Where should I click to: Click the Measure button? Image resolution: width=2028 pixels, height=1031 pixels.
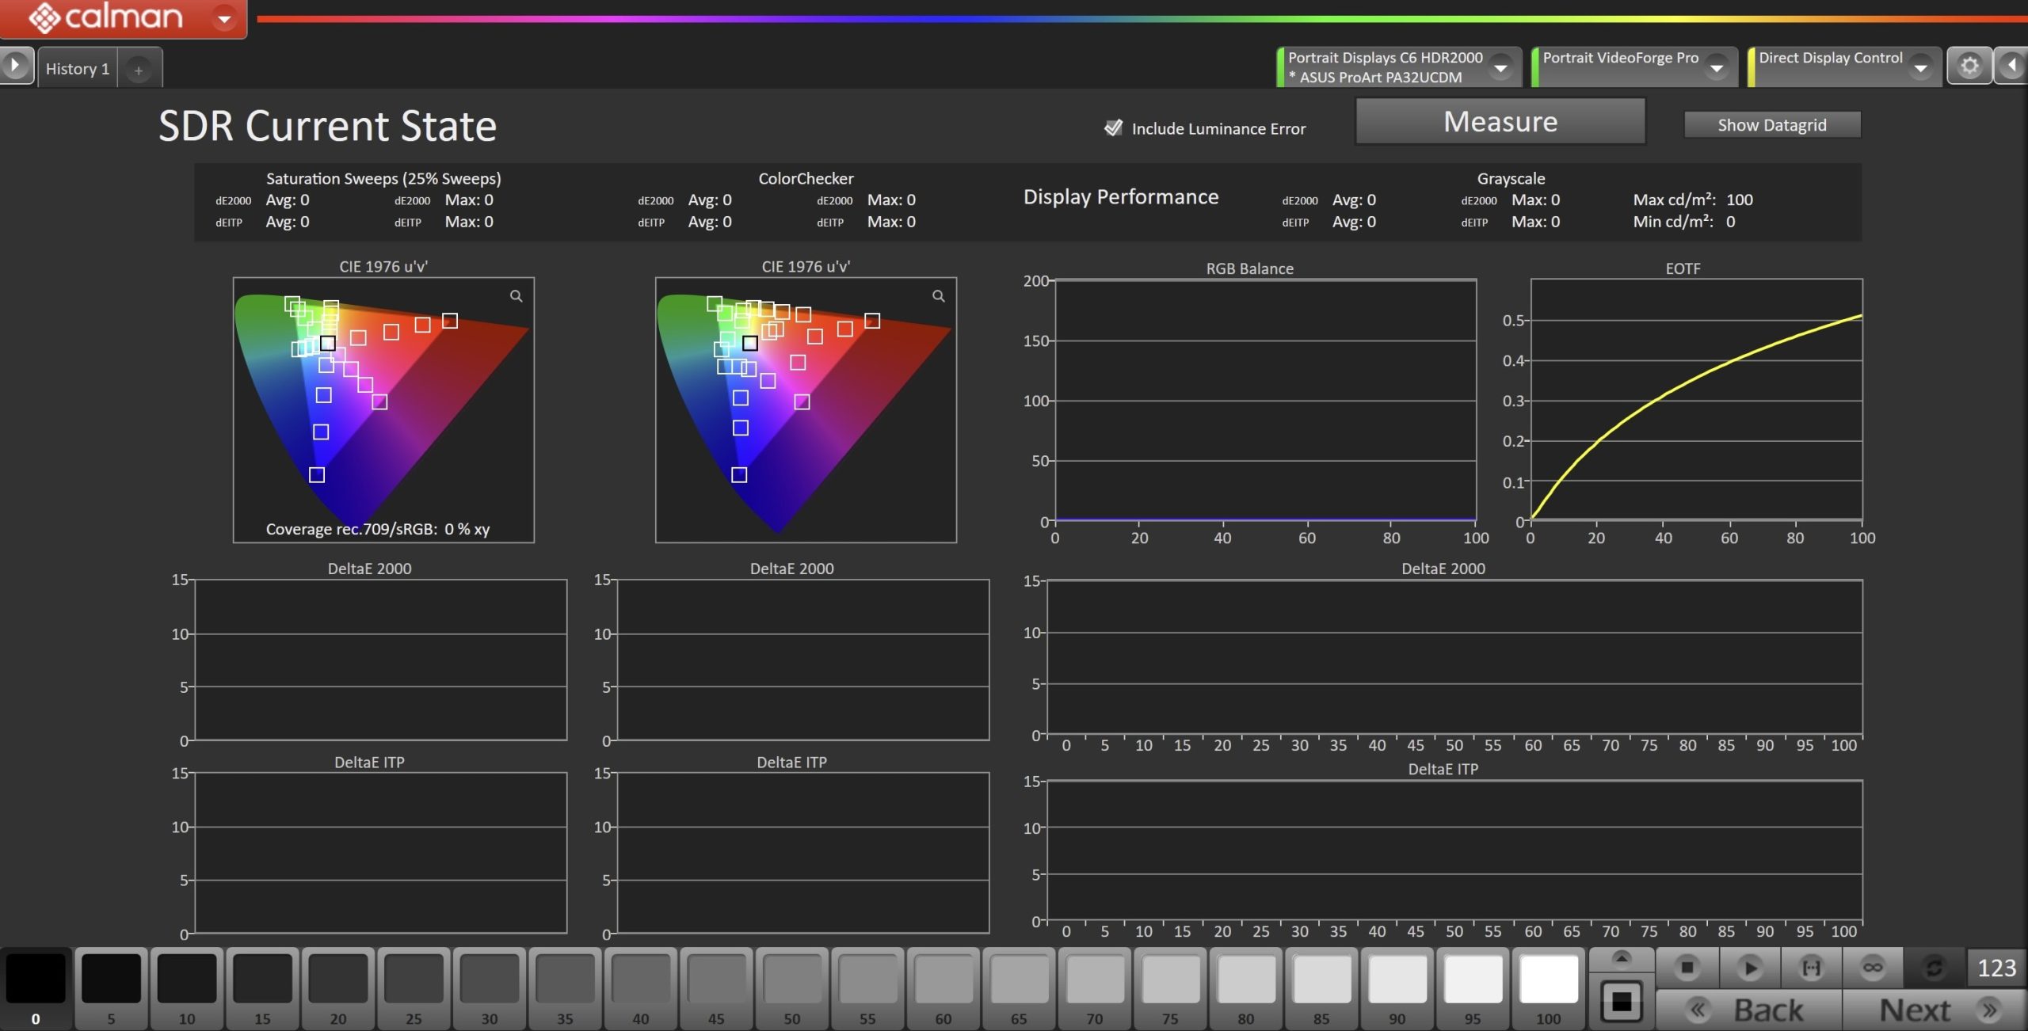1500,122
